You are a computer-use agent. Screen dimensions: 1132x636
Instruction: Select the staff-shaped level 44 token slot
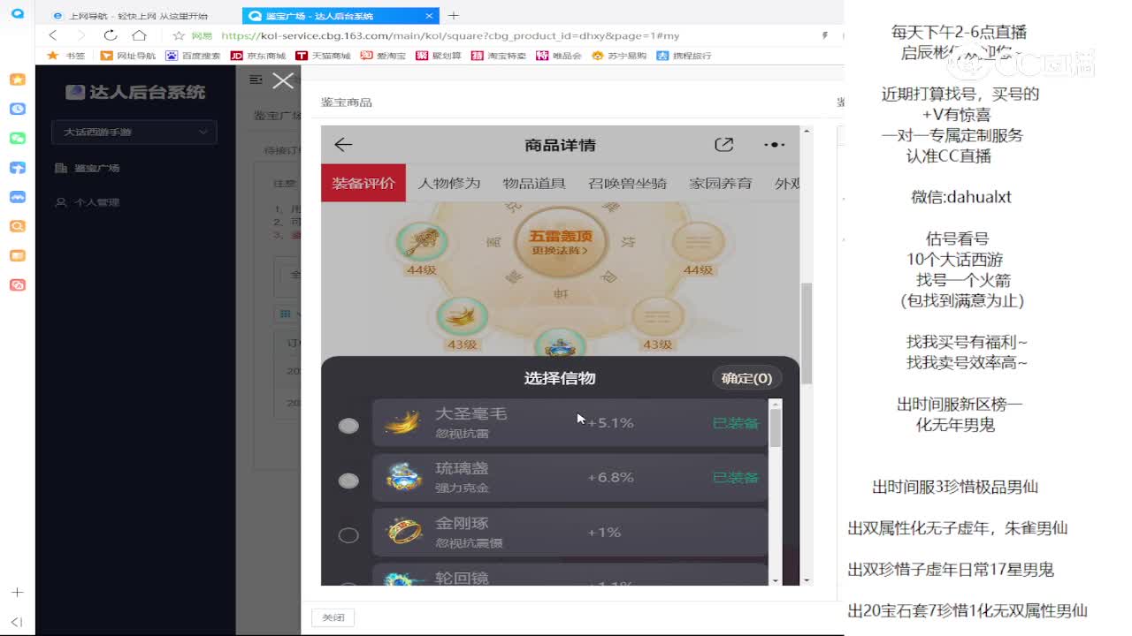(422, 241)
